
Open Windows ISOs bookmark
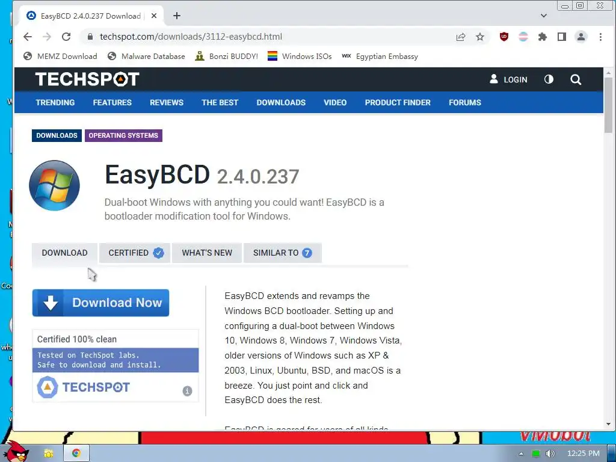point(300,56)
